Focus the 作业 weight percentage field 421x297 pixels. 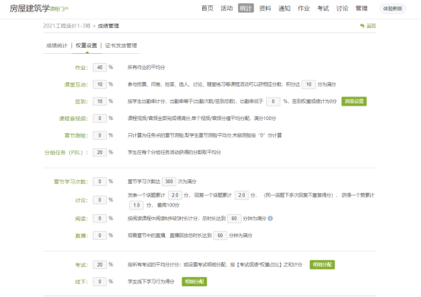[x=100, y=68]
